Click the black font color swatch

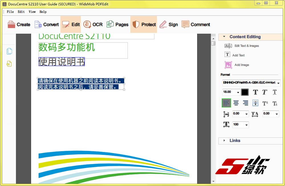pos(245,92)
